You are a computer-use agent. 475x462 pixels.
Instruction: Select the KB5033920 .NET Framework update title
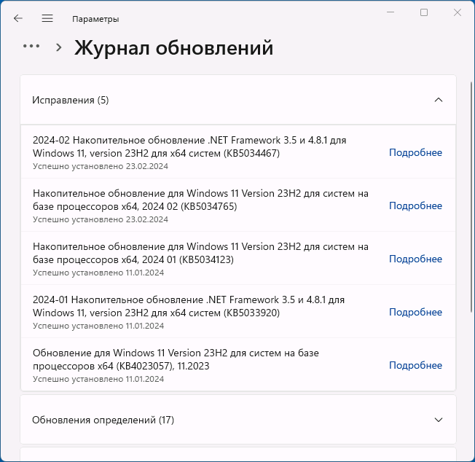click(189, 306)
